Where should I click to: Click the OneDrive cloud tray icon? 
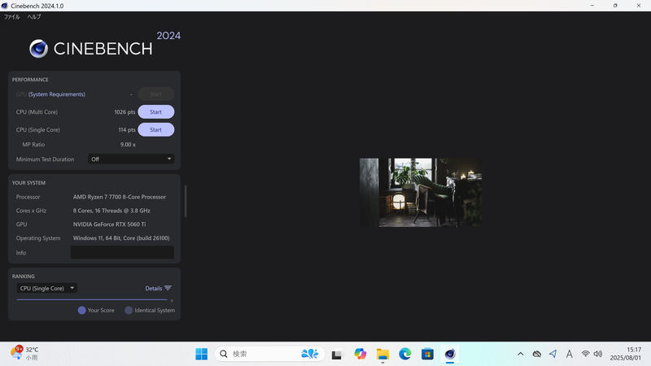click(x=537, y=354)
